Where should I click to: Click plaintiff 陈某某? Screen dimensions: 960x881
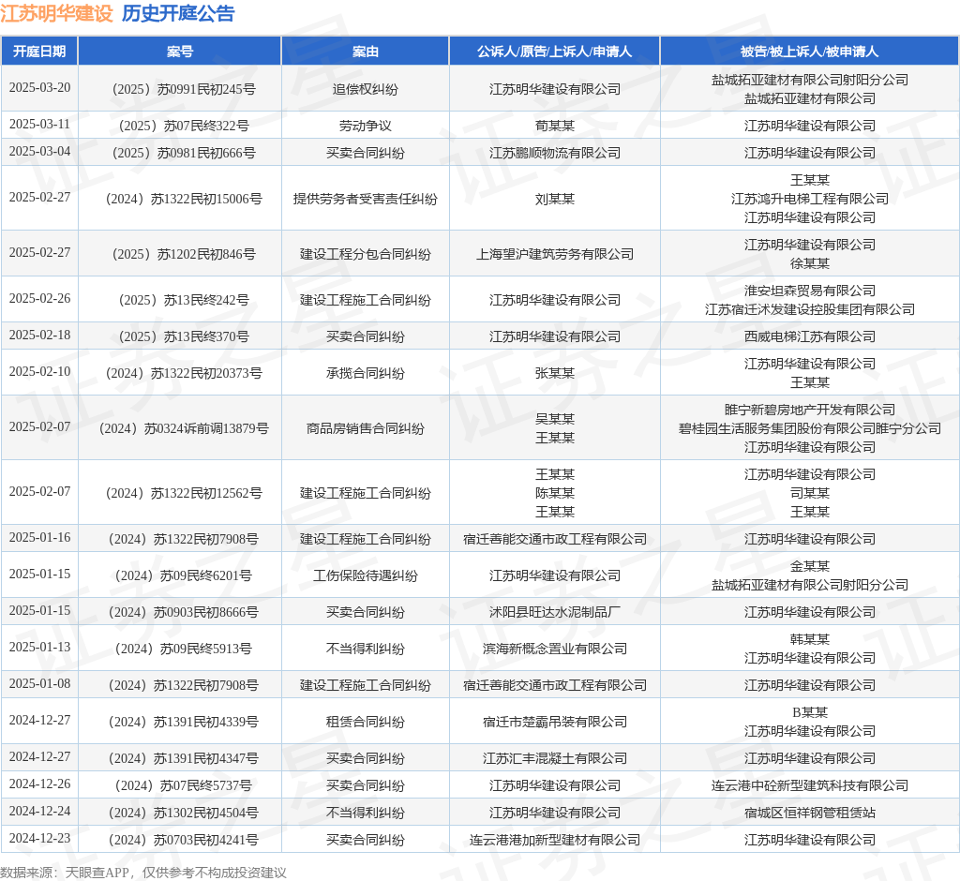click(555, 493)
